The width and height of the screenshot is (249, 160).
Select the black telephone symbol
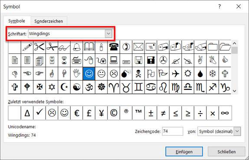point(114,47)
